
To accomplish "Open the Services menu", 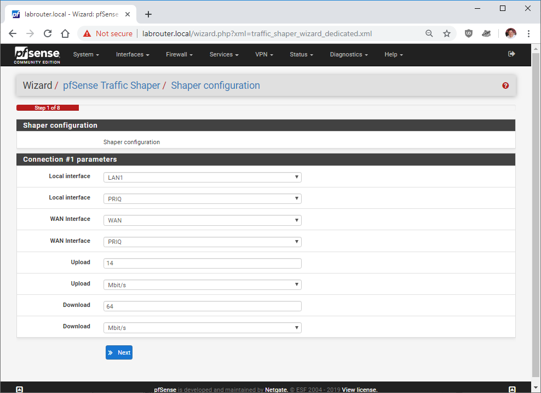I will (x=224, y=55).
